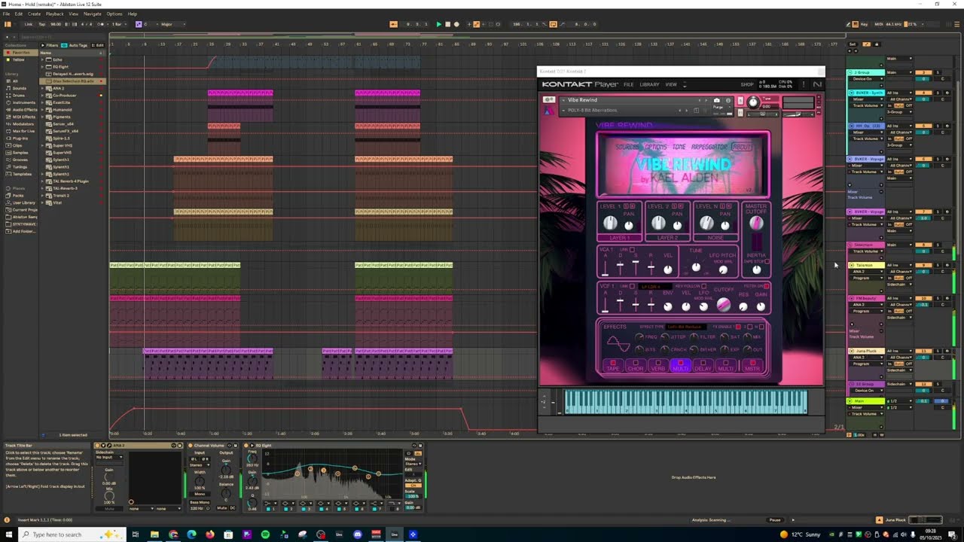Image resolution: width=964 pixels, height=542 pixels.
Task: Open Kontakt VIEW menu
Action: click(x=670, y=84)
